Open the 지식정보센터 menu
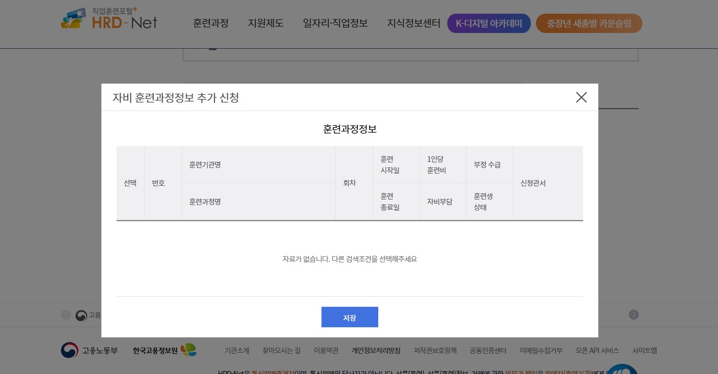 414,23
